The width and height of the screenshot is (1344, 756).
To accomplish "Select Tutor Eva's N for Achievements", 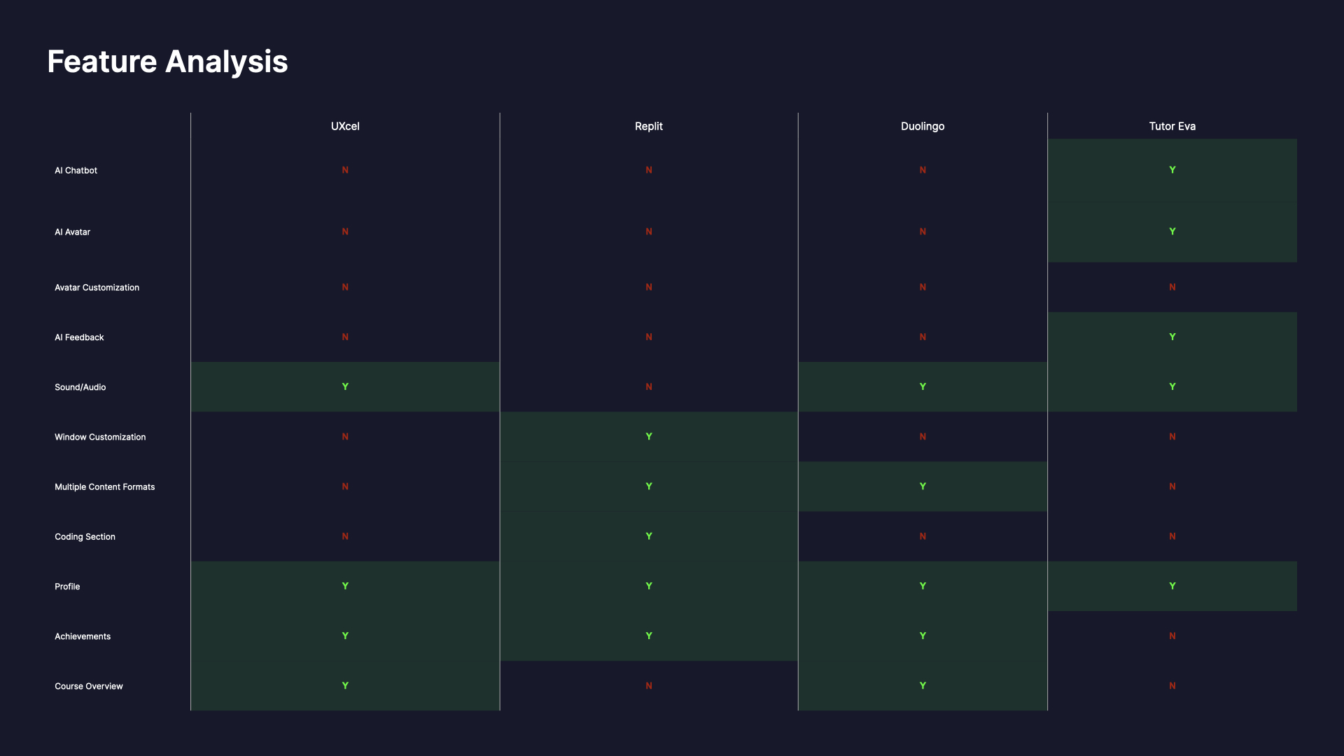I will pos(1172,636).
